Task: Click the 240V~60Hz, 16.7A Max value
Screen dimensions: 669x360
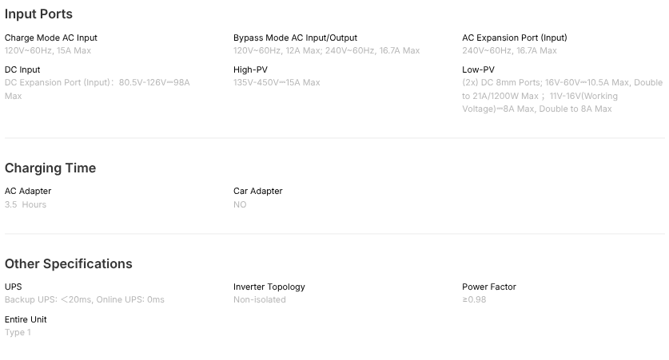Action: pos(509,50)
